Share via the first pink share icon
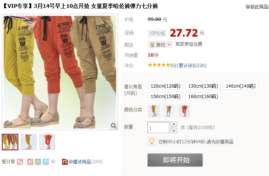This screenshot has height=176, width=269. tap(20, 162)
